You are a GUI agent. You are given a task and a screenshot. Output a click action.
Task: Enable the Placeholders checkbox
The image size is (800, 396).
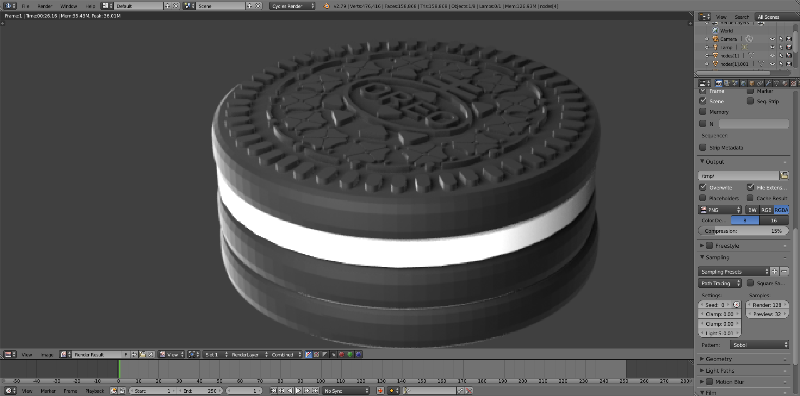(703, 198)
